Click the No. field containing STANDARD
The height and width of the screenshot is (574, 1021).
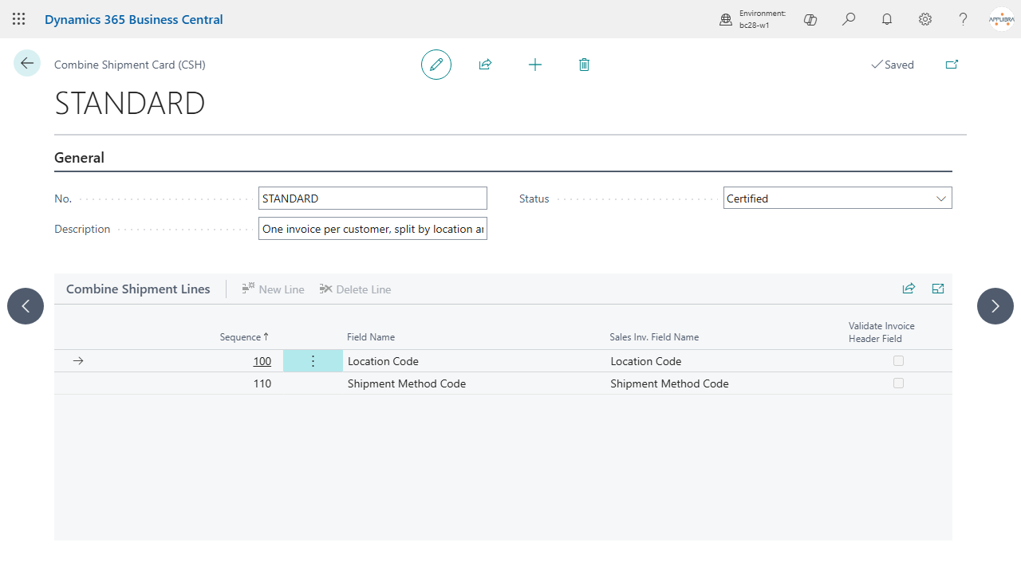373,199
